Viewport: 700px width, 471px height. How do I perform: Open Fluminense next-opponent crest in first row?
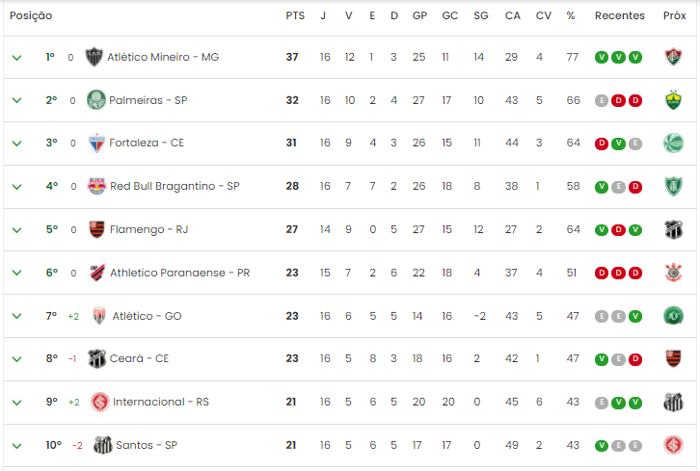pos(673,57)
